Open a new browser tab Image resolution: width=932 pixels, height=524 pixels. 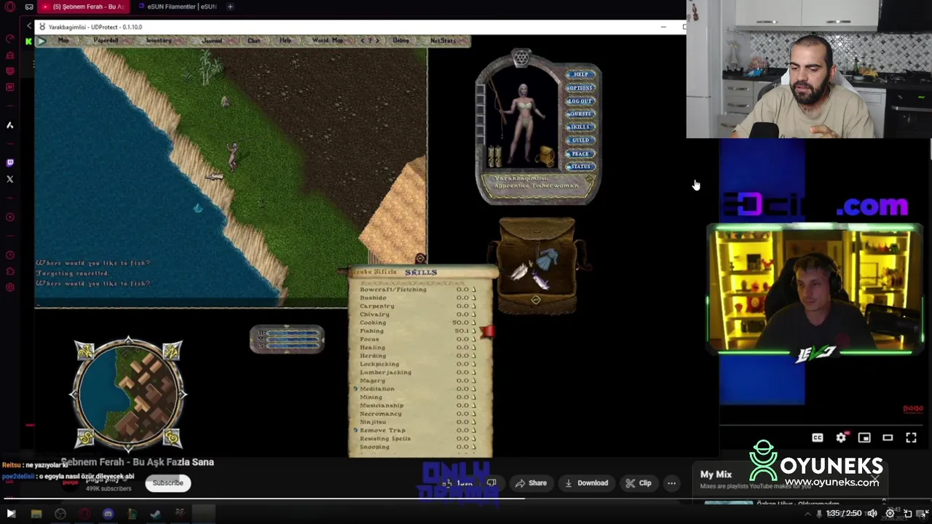(230, 7)
